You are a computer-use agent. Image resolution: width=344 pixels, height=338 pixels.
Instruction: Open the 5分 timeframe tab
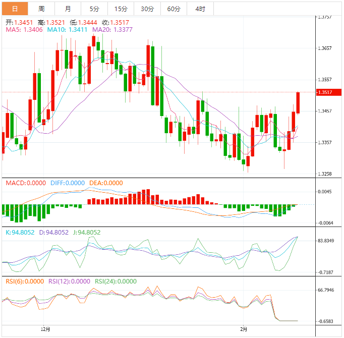click(x=94, y=9)
